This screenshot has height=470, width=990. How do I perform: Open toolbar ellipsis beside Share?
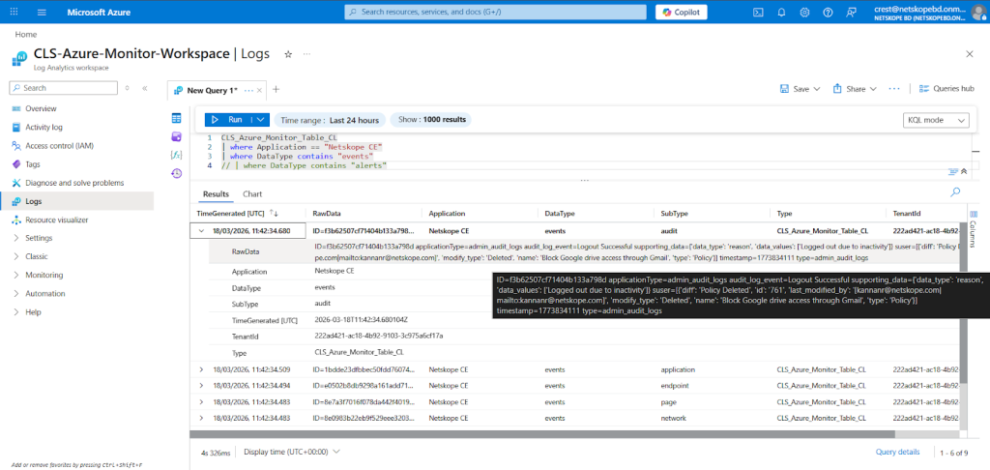tap(894, 89)
